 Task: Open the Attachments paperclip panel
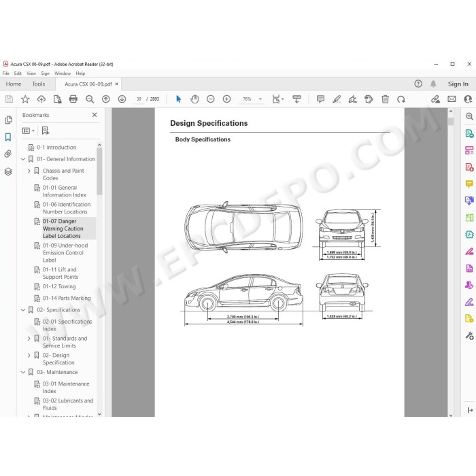(8, 154)
